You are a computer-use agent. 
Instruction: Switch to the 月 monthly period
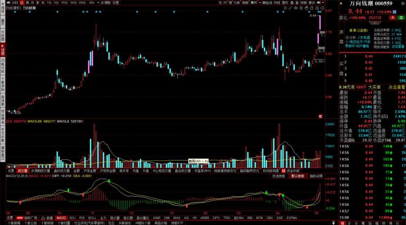point(33,3)
